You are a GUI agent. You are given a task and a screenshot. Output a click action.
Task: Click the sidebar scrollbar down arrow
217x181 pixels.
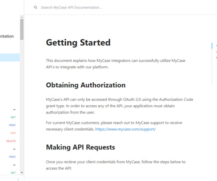pyautogui.click(x=22, y=172)
